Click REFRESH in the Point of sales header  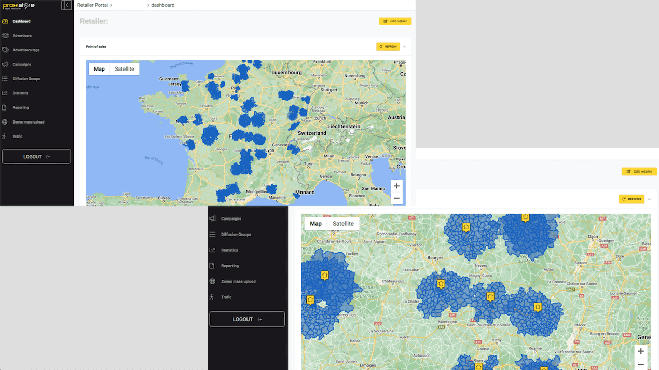[388, 47]
